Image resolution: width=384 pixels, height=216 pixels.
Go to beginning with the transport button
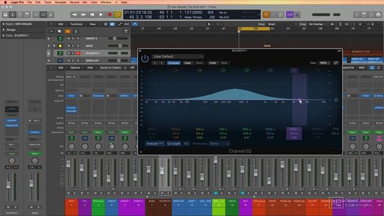click(x=92, y=14)
